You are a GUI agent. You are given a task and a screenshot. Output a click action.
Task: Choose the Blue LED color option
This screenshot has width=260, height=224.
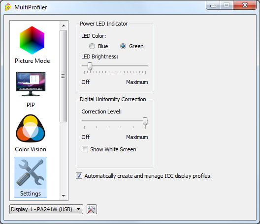pos(92,46)
